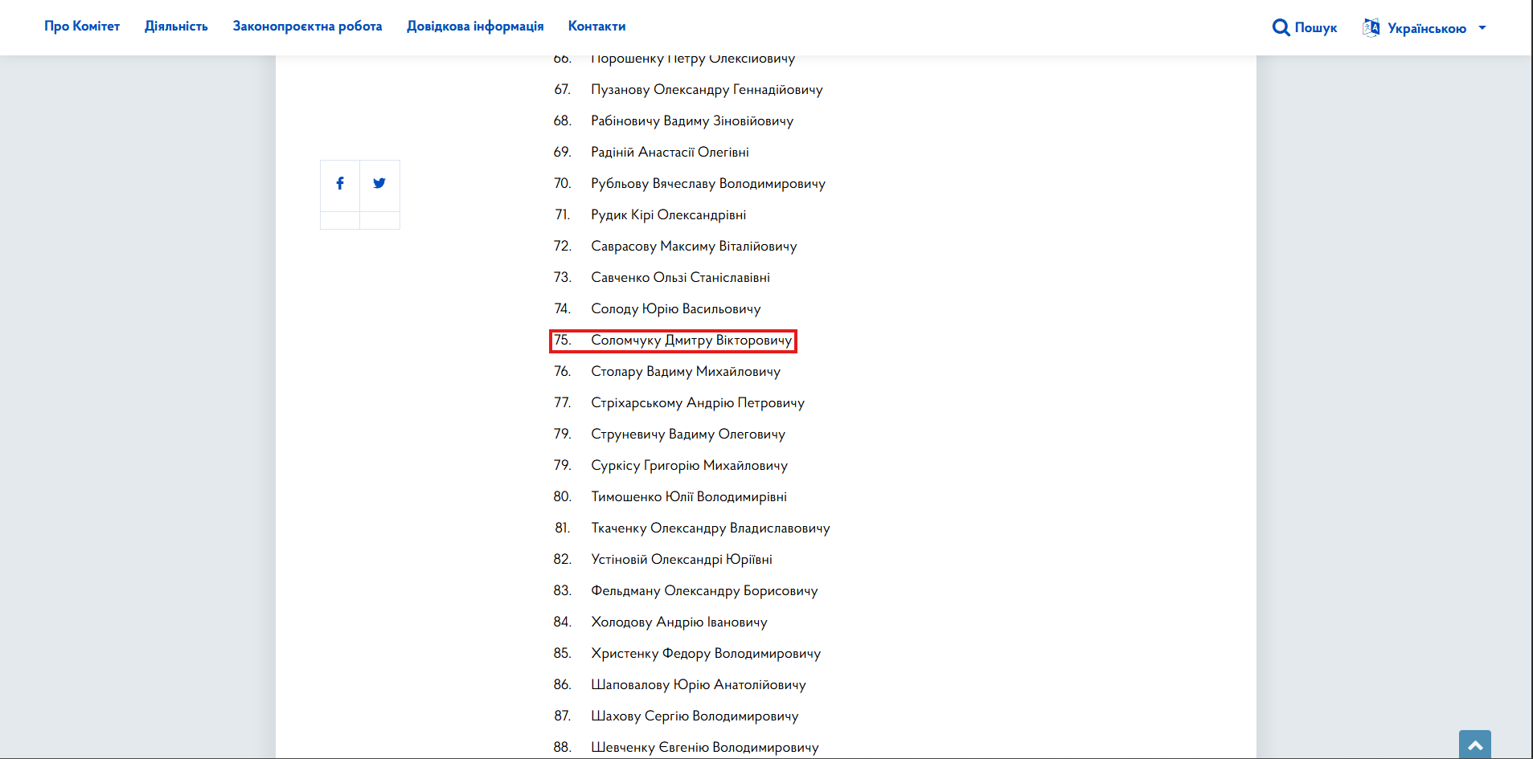The image size is (1533, 759).
Task: Select row 'Пузанову Олександру Геннадійовичу'
Action: pos(707,90)
